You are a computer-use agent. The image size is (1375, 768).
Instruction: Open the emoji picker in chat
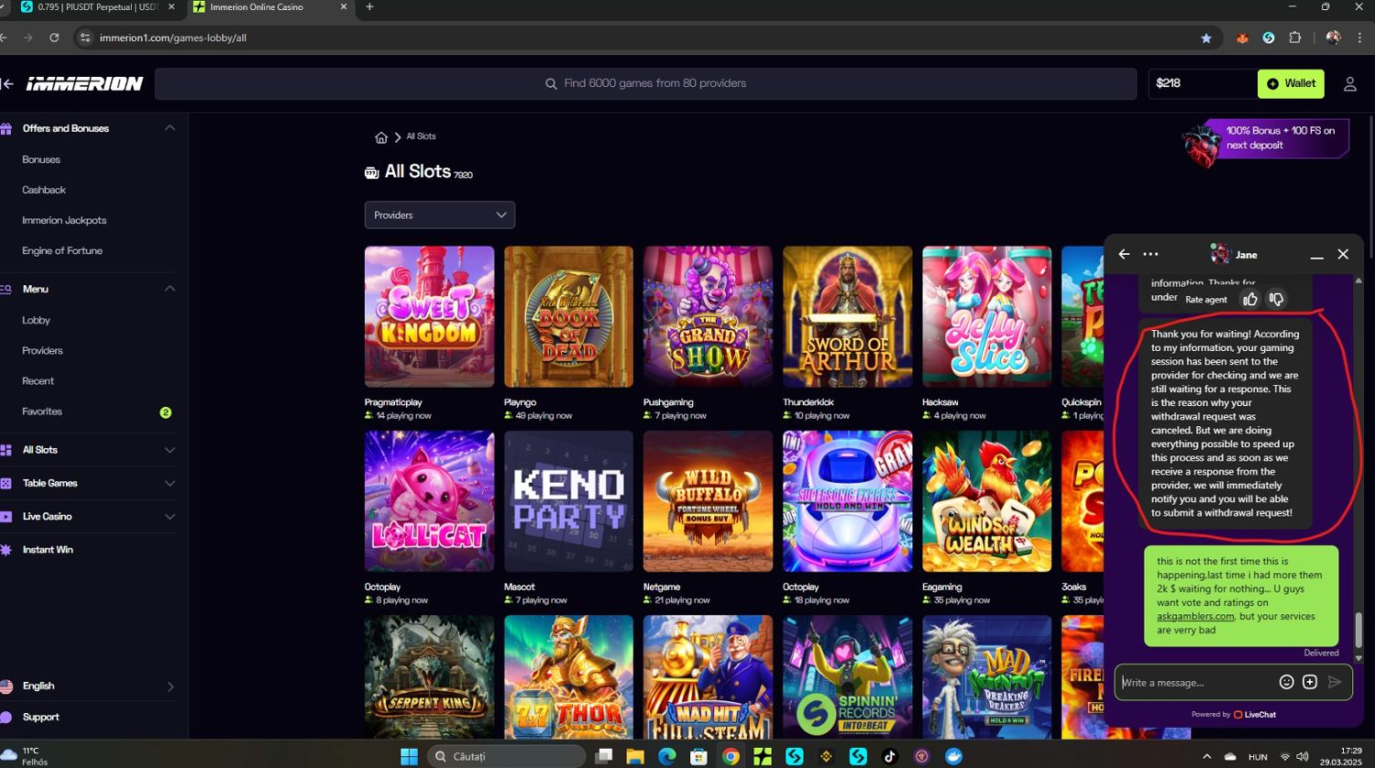[x=1286, y=682]
